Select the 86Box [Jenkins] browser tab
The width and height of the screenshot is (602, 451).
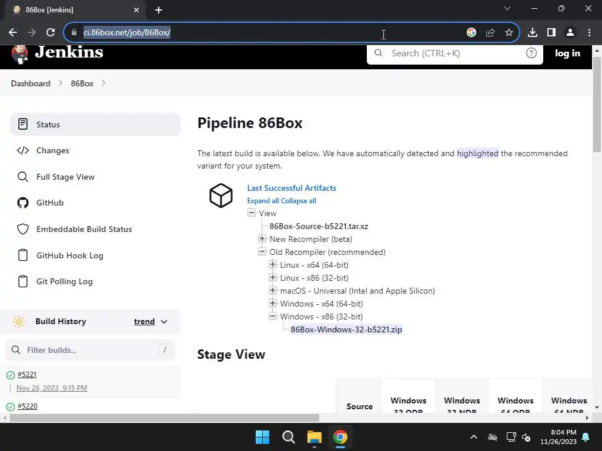click(75, 10)
